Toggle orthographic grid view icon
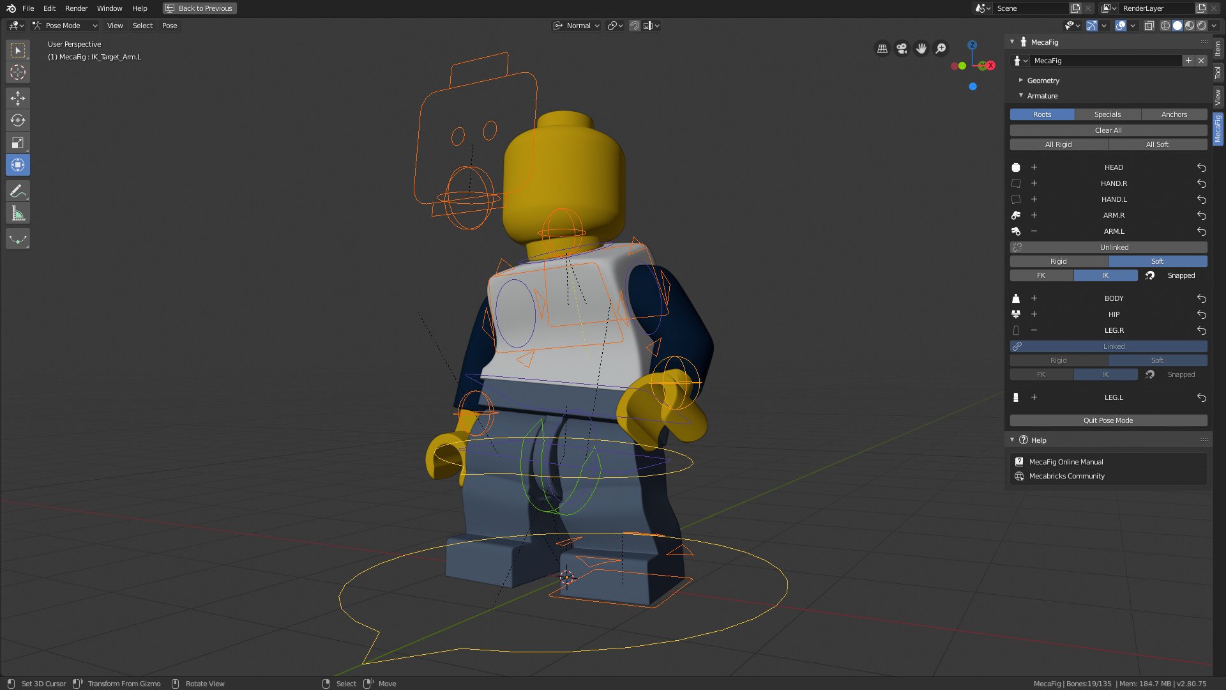The image size is (1226, 690). point(882,49)
